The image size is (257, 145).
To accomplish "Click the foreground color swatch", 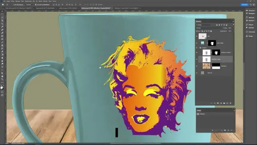I will [2, 87].
